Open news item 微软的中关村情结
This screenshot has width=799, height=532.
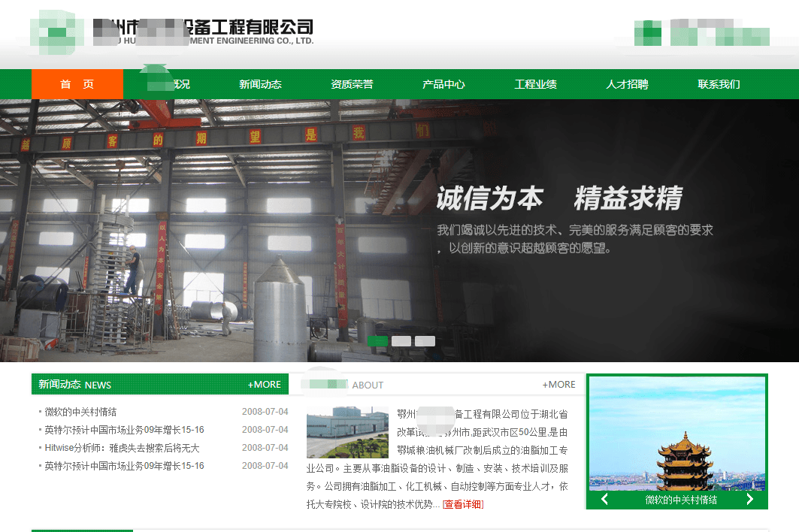[80, 412]
